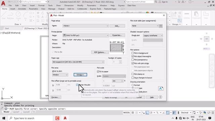
Task: Click the clean screen icon in status bar
Action: coord(209,113)
